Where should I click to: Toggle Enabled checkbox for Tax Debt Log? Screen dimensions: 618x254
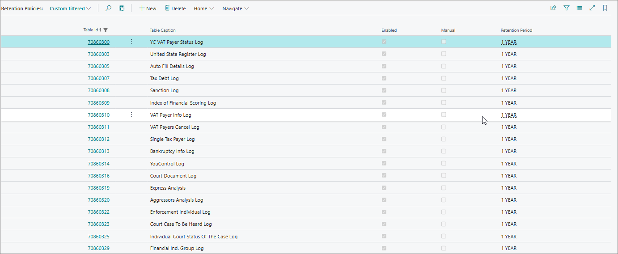click(x=384, y=78)
